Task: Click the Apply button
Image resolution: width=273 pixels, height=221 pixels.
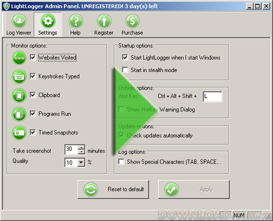Action: (194, 189)
